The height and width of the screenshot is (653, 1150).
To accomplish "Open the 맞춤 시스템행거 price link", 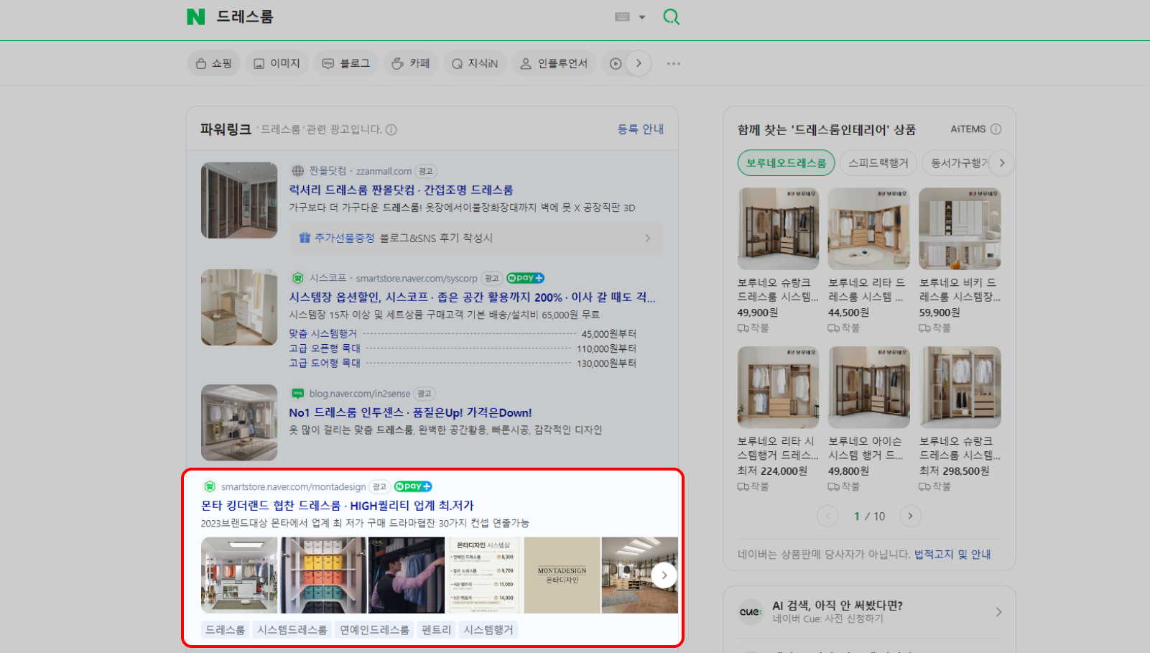I will (x=323, y=333).
